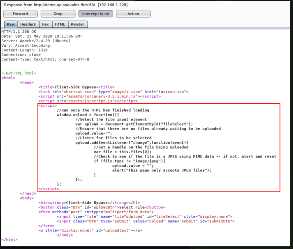Click the submitBtn input line

pyautogui.click(x=146, y=221)
